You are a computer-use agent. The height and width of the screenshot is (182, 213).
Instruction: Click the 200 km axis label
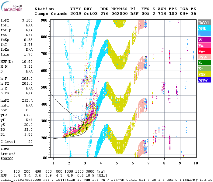[44, 138]
